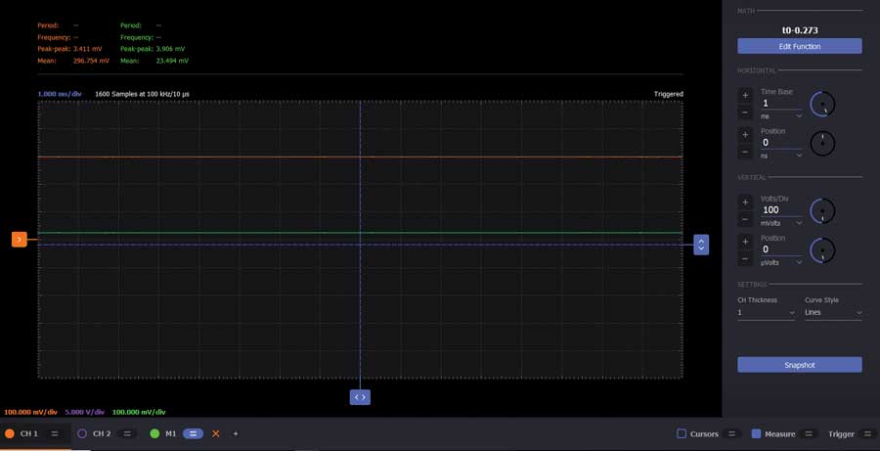This screenshot has height=451, width=880.
Task: Add a new channel with plus icon
Action: pyautogui.click(x=236, y=433)
